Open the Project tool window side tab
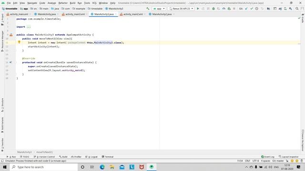The image size is (305, 171). [x=2, y=19]
